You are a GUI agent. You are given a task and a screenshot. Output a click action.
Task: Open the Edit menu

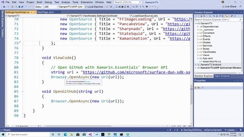pos(14,2)
